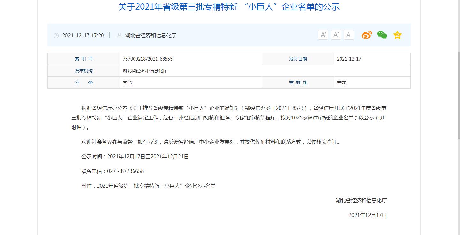Share article via WeChat icon
Screen dimensions: 460x235
pyautogui.click(x=382, y=35)
